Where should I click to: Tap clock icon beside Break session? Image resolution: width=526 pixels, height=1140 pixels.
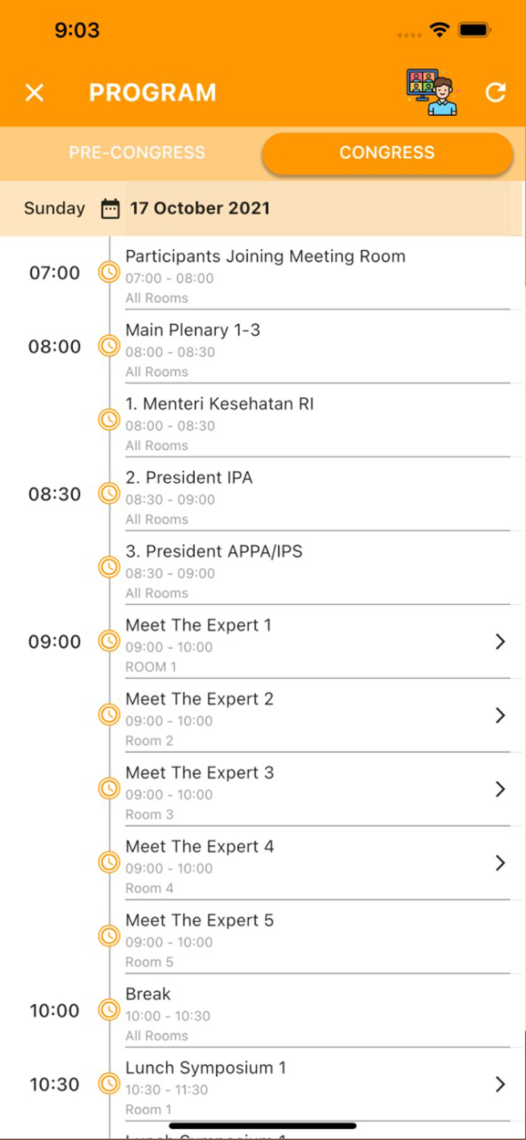pos(109,1010)
